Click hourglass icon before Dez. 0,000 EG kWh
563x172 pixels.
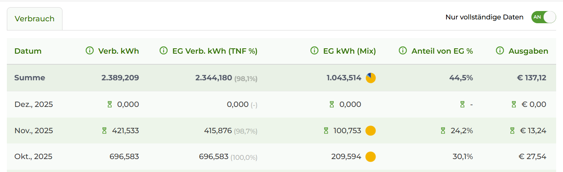tap(332, 104)
